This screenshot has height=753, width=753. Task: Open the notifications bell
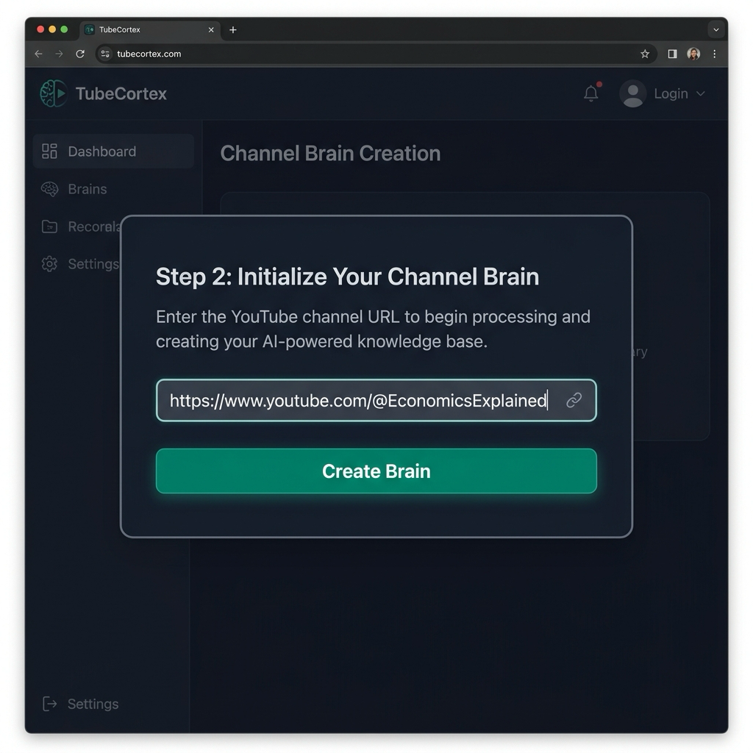(x=591, y=93)
